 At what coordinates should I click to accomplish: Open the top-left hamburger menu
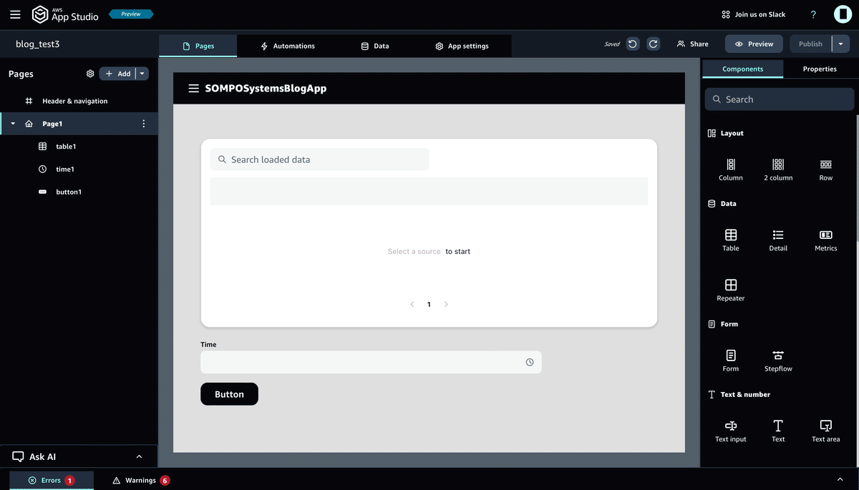click(x=15, y=14)
